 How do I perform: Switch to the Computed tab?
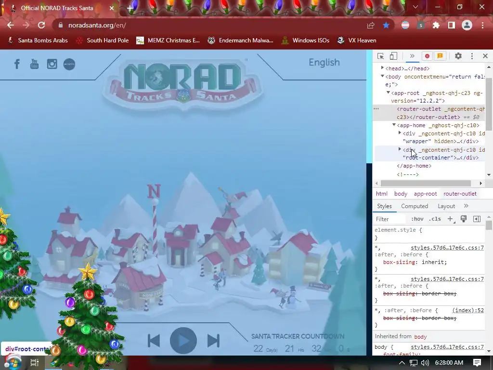point(415,206)
